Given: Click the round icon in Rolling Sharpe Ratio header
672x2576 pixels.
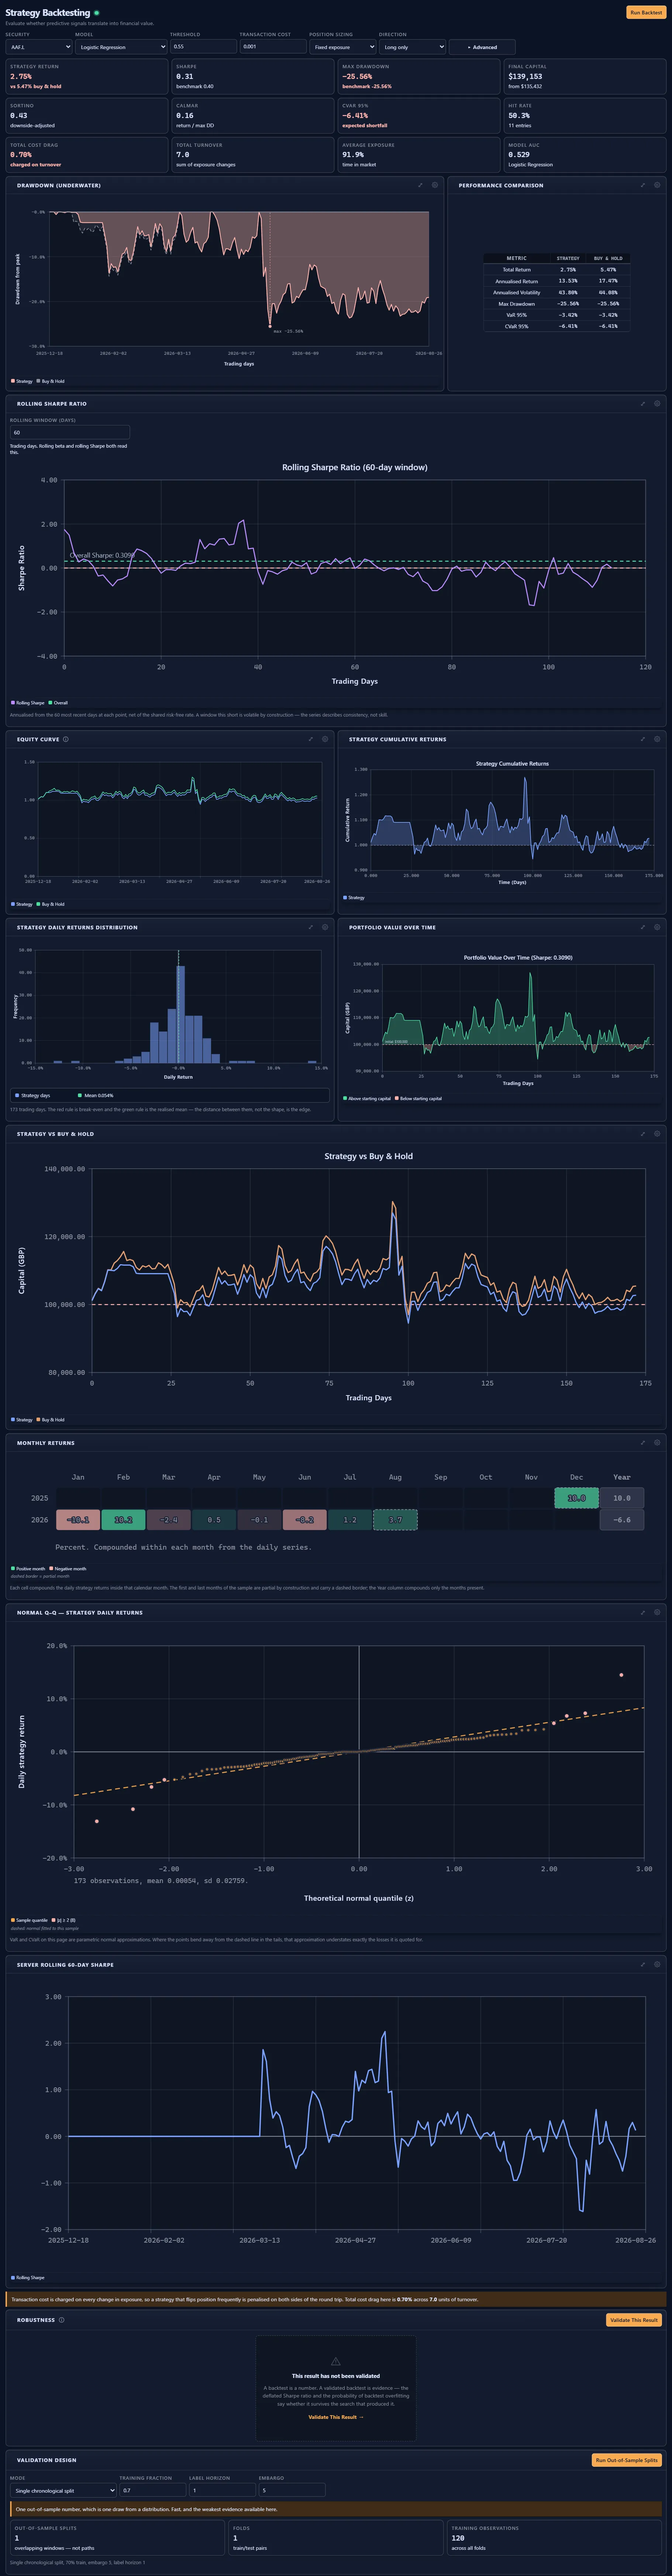Looking at the screenshot, I should (657, 404).
